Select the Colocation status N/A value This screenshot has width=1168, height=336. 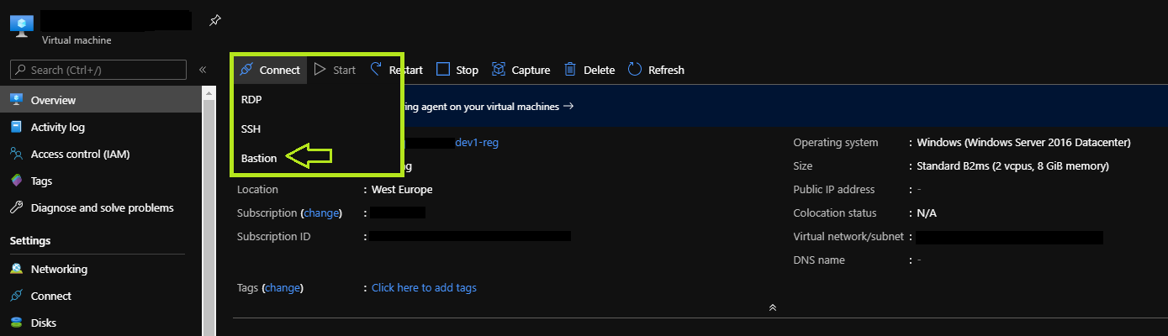pos(927,213)
